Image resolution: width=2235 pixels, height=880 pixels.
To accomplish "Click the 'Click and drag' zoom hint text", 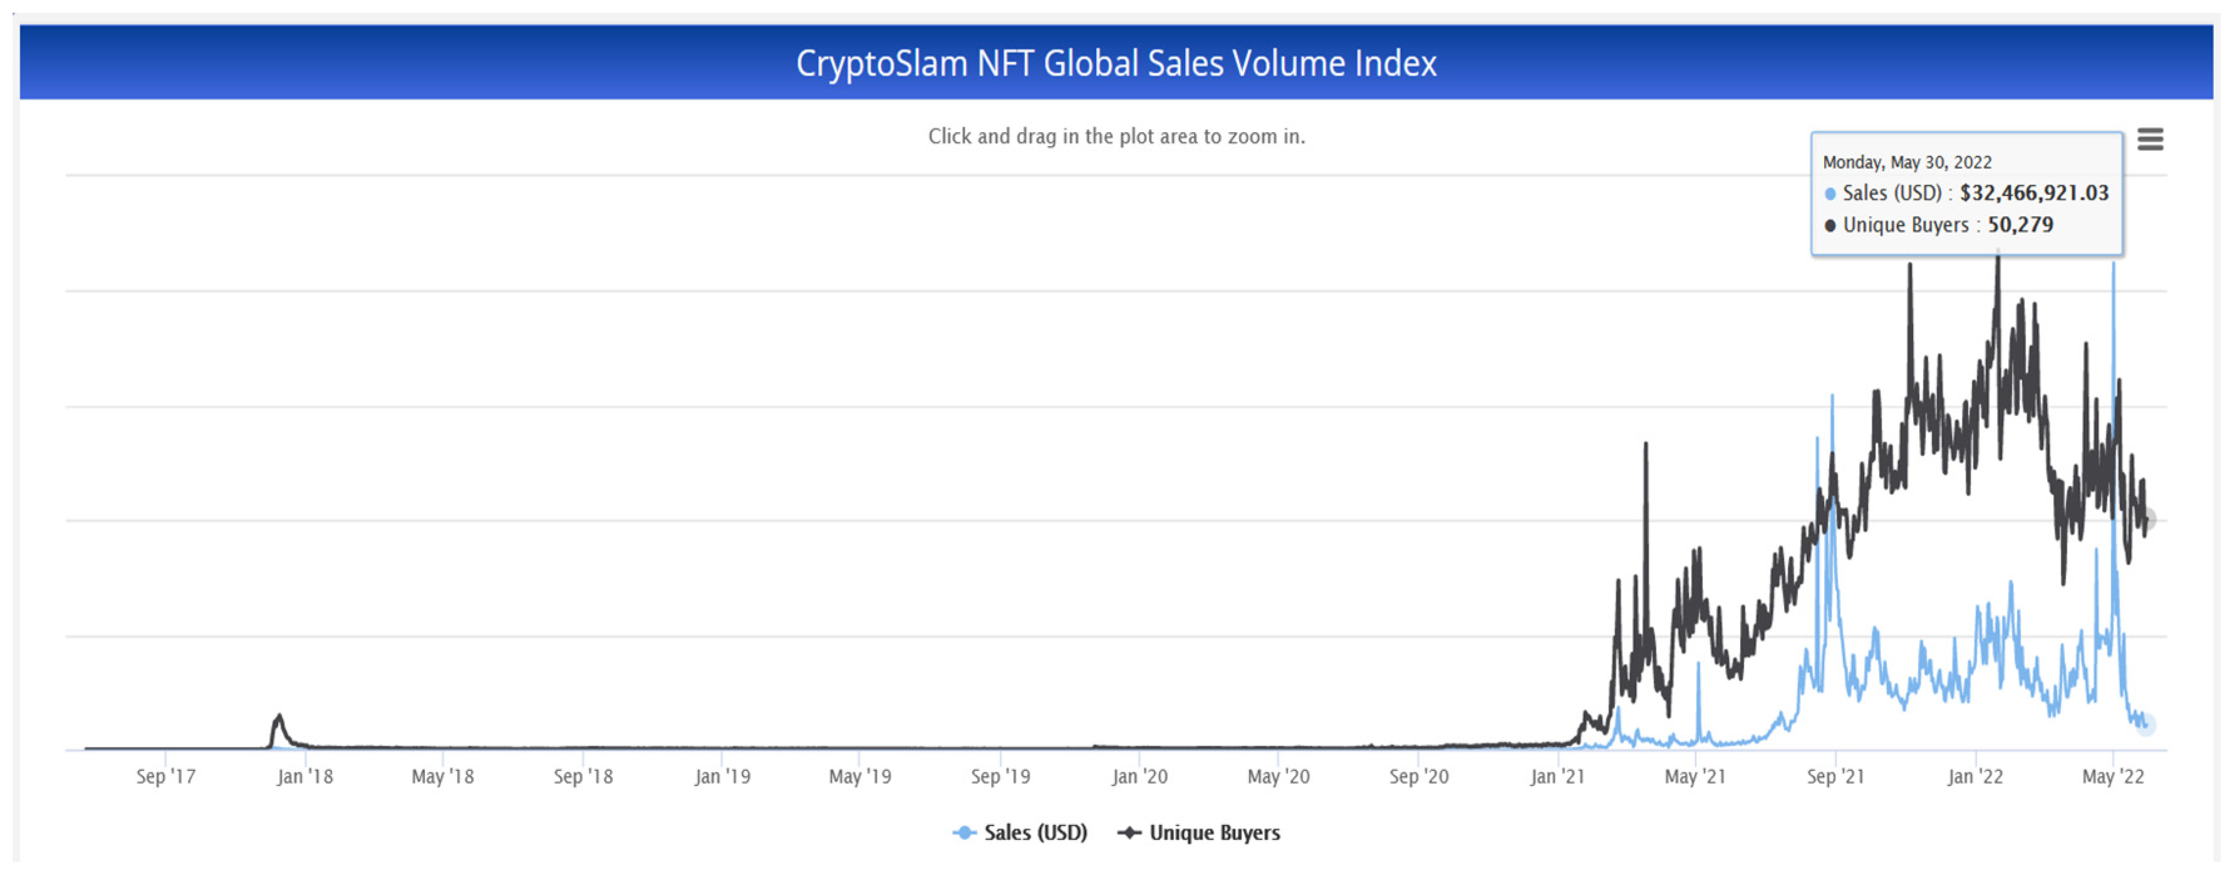I will pyautogui.click(x=1116, y=137).
